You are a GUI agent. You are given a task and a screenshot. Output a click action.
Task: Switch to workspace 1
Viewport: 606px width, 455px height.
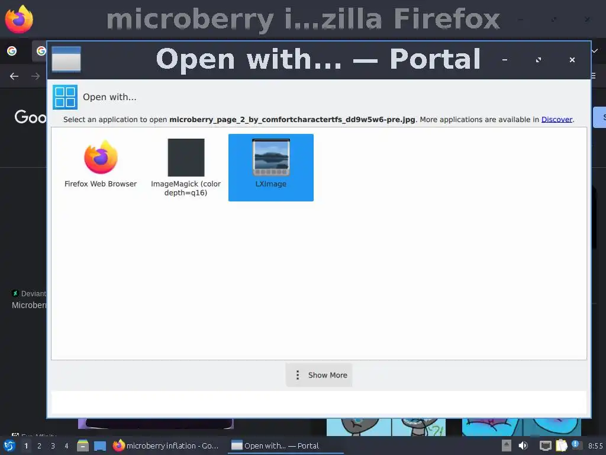tap(26, 446)
